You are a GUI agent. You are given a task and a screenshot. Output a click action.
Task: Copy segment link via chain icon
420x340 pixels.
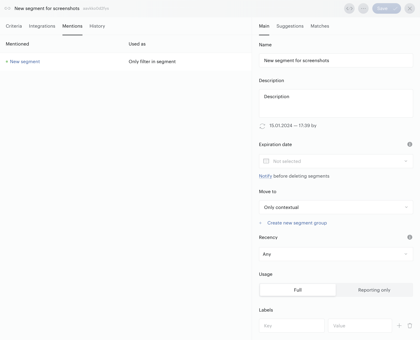[x=7, y=8]
